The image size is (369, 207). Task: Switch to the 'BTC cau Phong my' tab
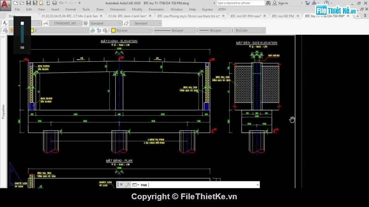point(188,16)
